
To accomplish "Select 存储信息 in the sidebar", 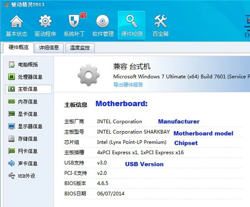I will [28, 139].
